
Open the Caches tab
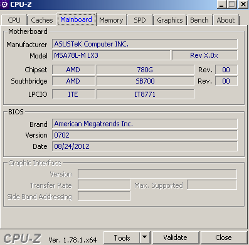[x=42, y=20]
